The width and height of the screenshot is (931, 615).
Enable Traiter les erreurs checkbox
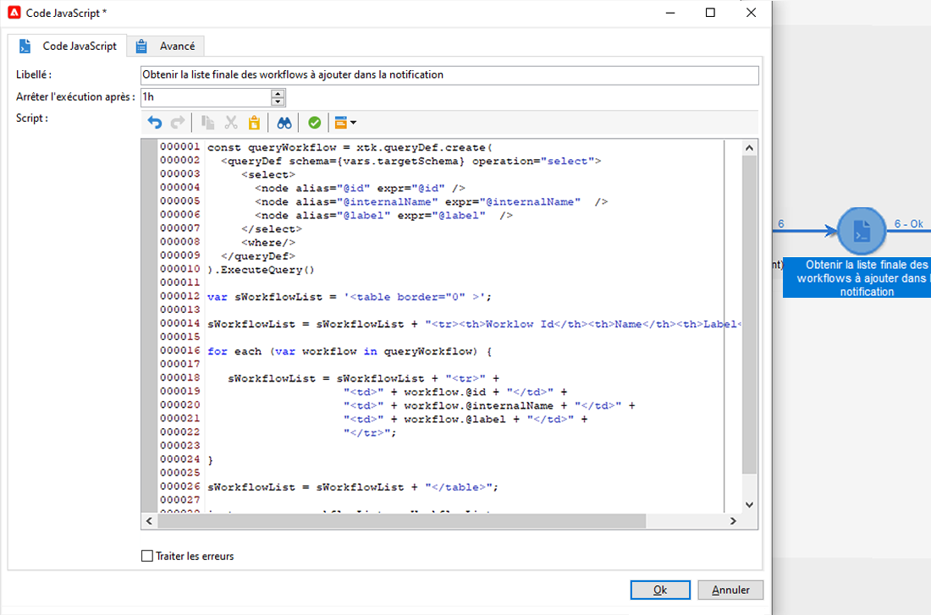coord(147,557)
